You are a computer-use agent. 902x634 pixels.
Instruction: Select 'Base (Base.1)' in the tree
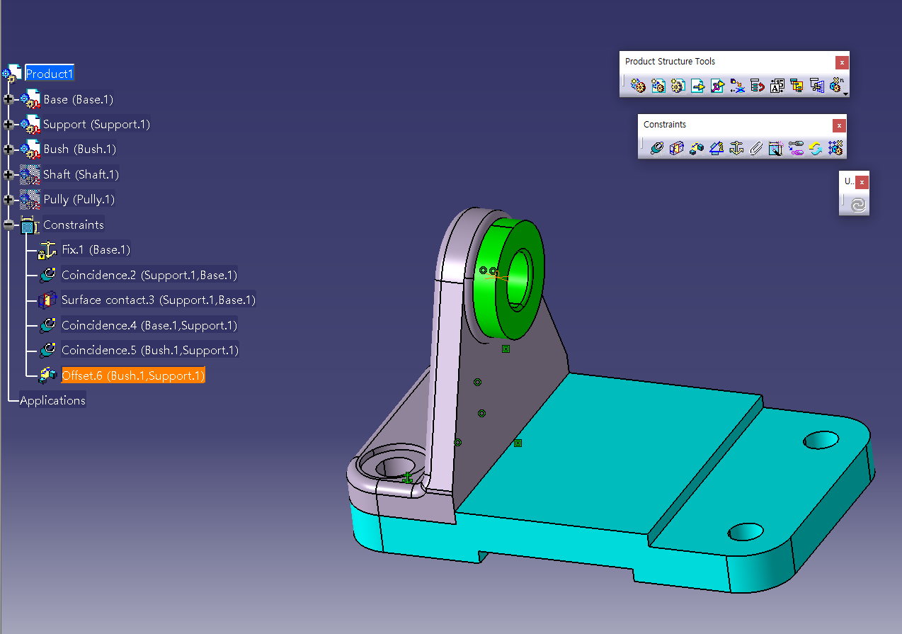(x=78, y=99)
